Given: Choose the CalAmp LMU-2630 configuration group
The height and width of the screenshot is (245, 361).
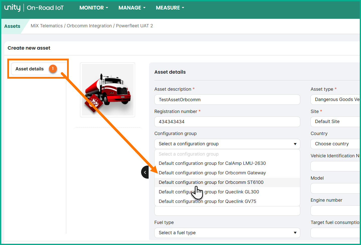Looking at the screenshot, I should coord(212,163).
